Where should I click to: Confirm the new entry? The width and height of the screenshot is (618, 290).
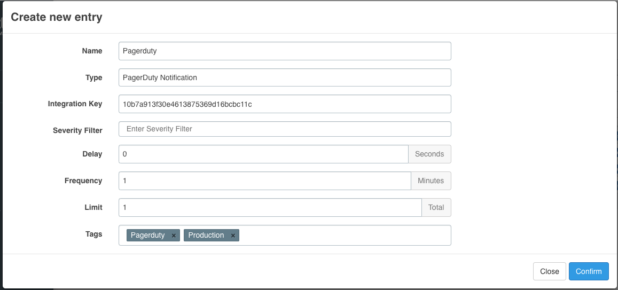[589, 271]
